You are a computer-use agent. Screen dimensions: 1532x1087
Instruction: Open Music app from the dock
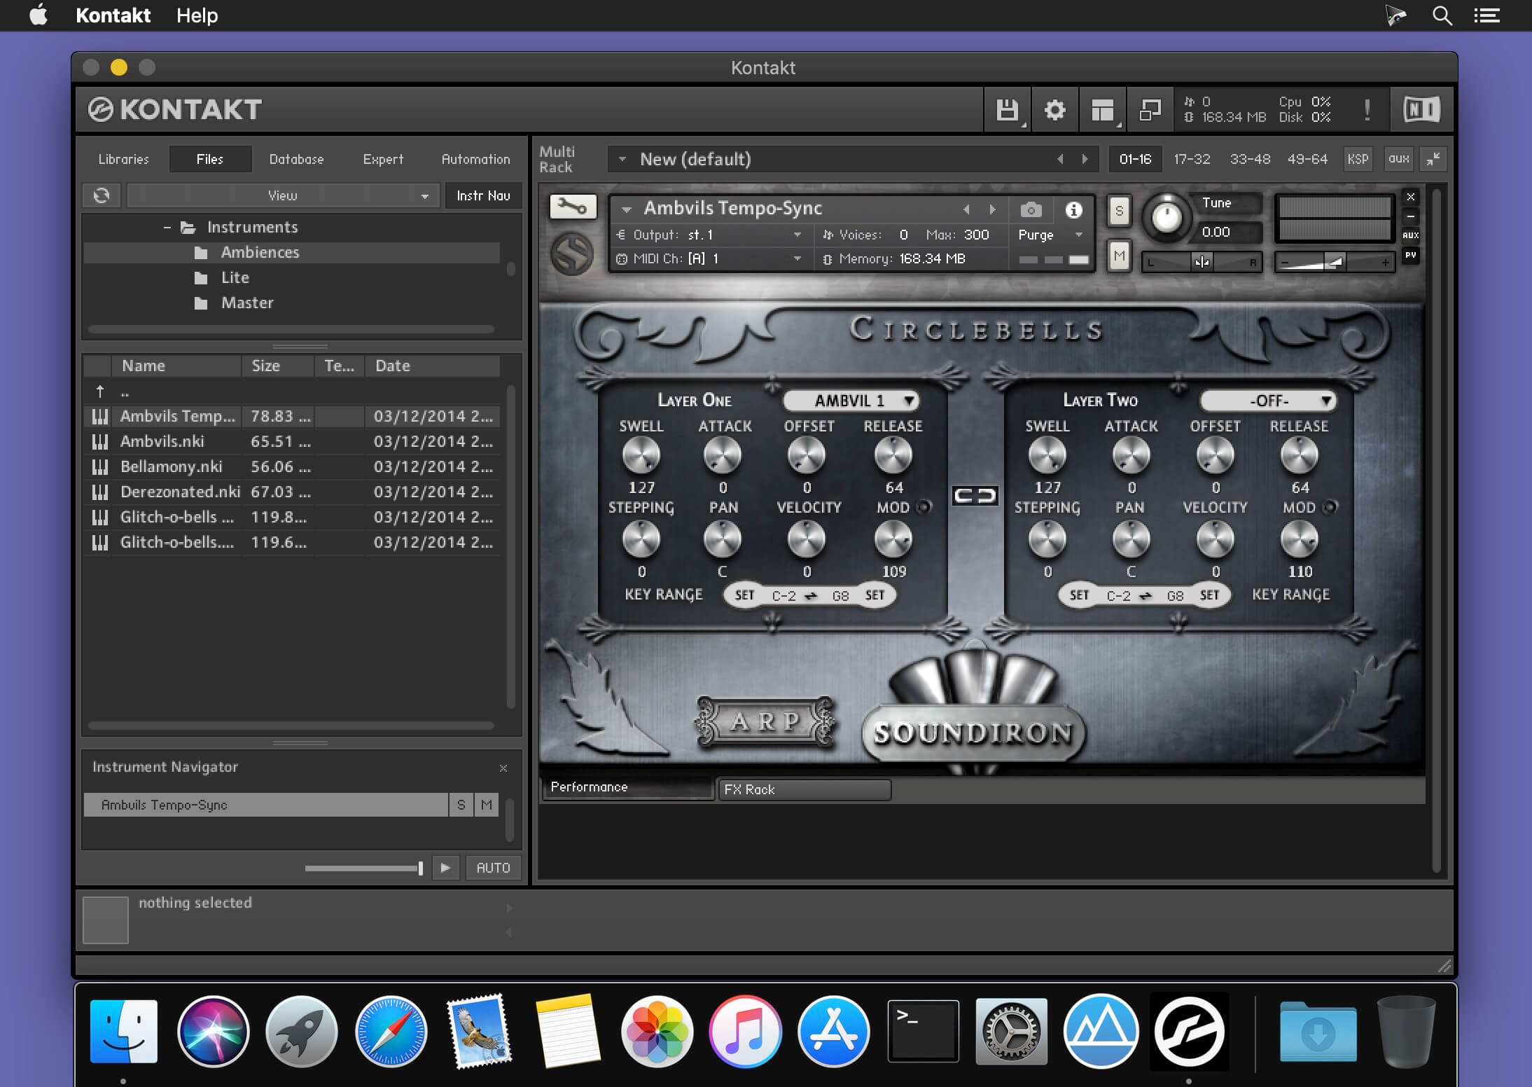click(745, 1031)
